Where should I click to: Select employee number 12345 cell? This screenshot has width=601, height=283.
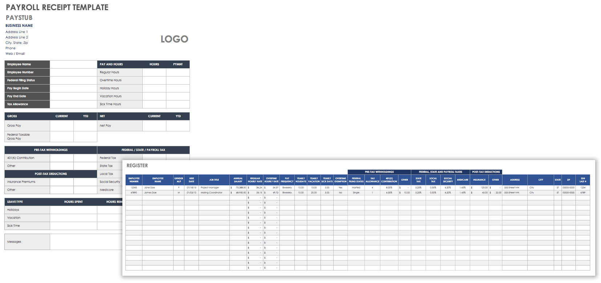tap(134, 188)
